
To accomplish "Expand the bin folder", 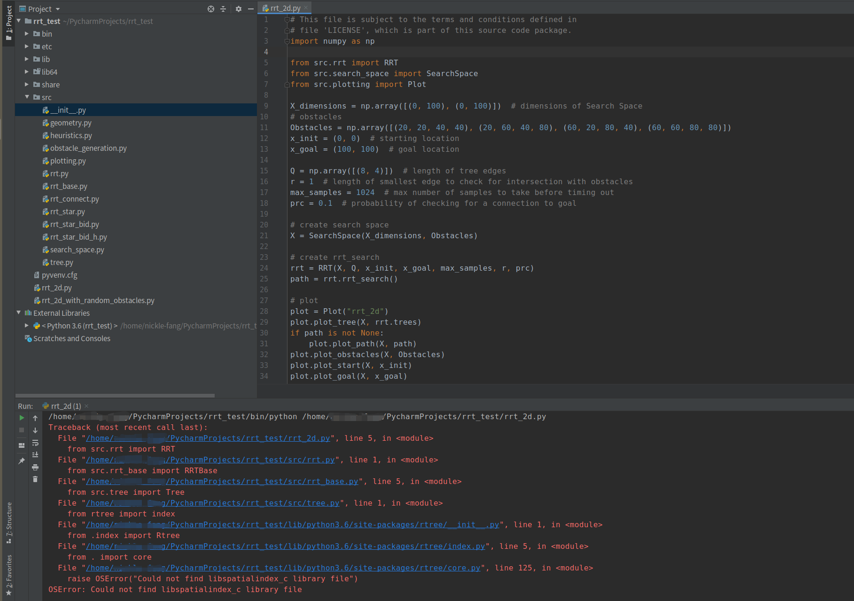I will (27, 34).
